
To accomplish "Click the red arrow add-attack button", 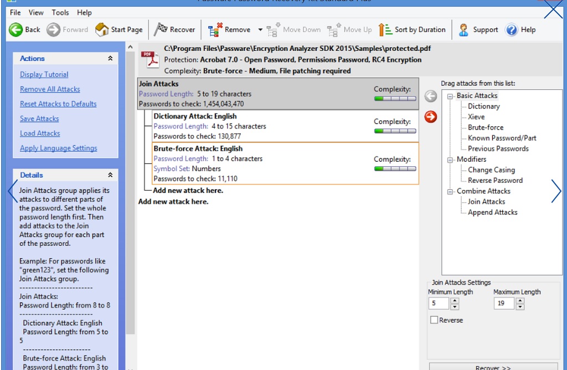I will point(431,117).
